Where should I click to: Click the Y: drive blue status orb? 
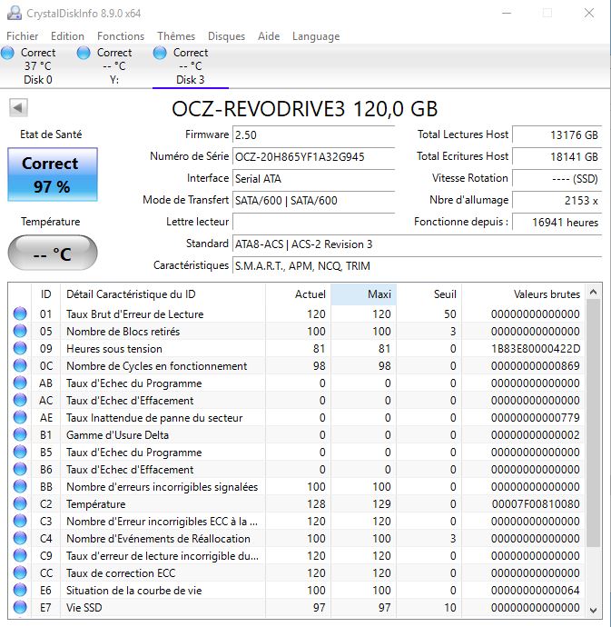[x=84, y=53]
